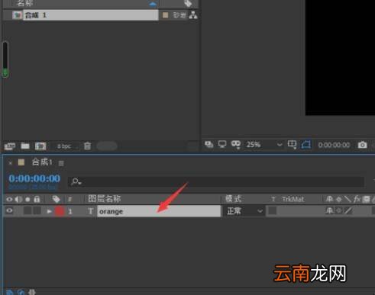Click TrkMat column header
The image size is (375, 295).
click(293, 199)
